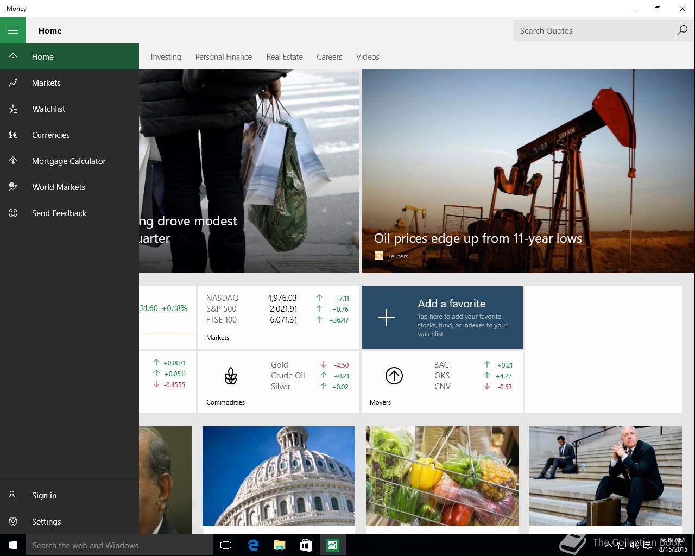The image size is (695, 556).
Task: Click the Currencies $€ icon
Action: 13,135
